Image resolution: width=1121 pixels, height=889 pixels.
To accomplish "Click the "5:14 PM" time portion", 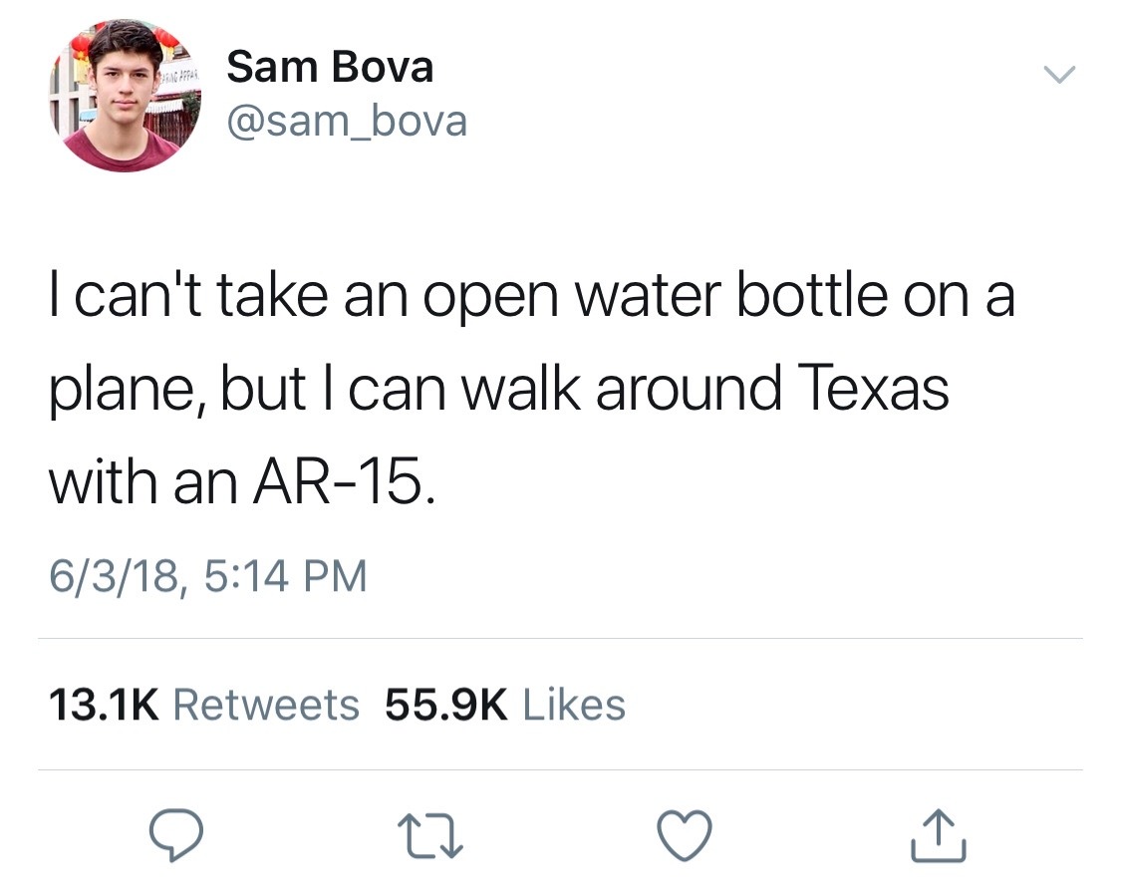I will [285, 576].
